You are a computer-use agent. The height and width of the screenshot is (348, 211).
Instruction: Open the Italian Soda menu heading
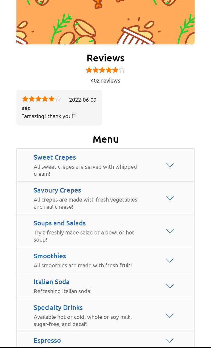pyautogui.click(x=52, y=282)
